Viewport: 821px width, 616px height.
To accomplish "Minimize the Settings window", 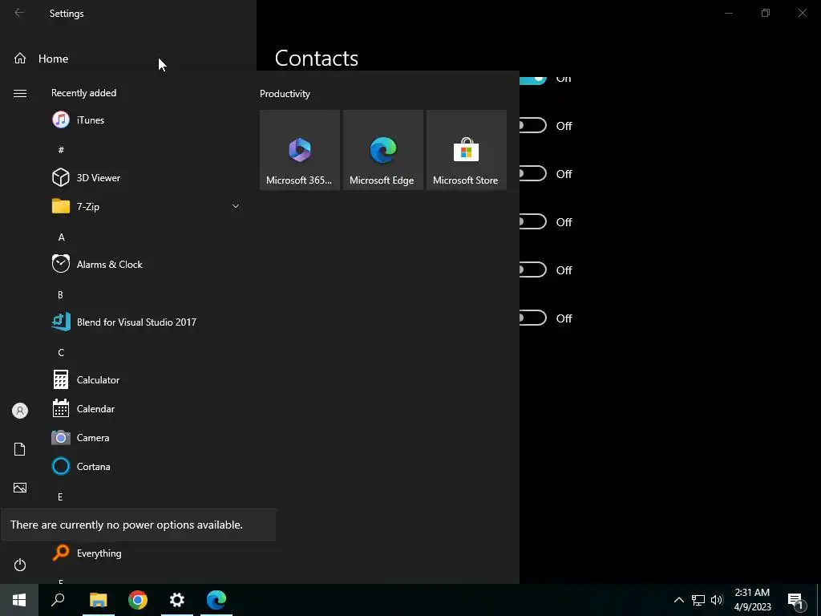I will (729, 13).
